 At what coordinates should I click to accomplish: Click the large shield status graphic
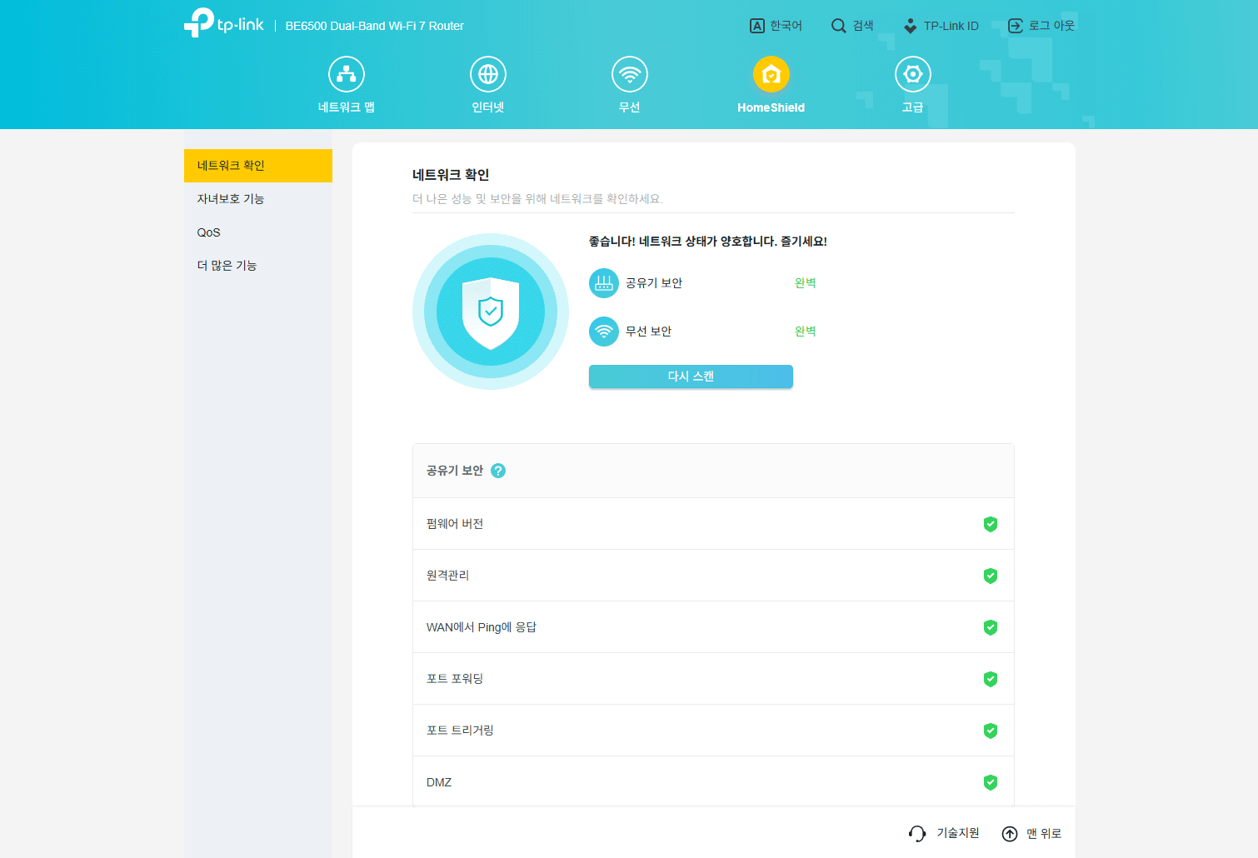[x=491, y=312]
